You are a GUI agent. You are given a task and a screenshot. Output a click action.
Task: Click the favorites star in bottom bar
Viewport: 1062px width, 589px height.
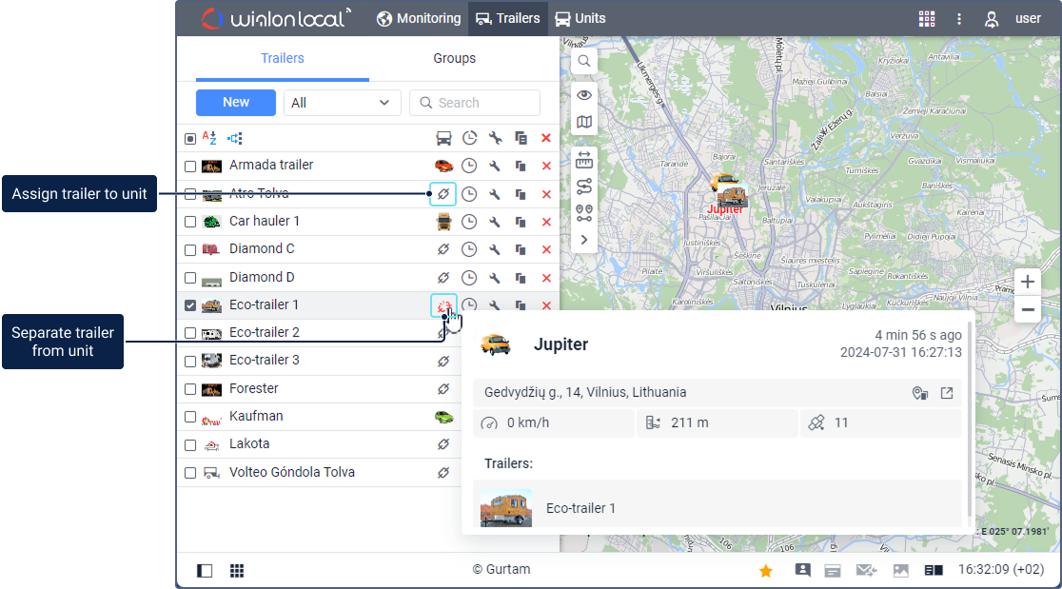click(765, 571)
